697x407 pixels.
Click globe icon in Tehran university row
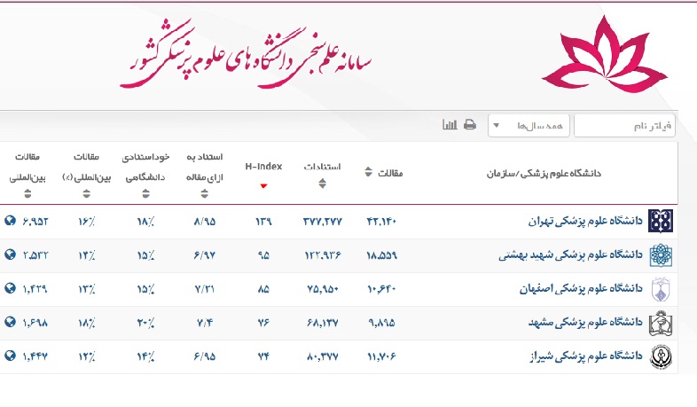10,221
